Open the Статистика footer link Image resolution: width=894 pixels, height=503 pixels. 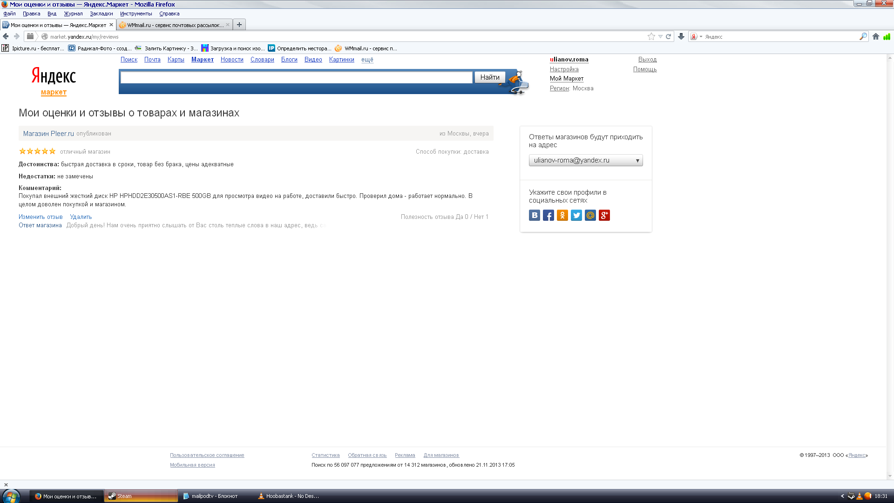(x=325, y=455)
